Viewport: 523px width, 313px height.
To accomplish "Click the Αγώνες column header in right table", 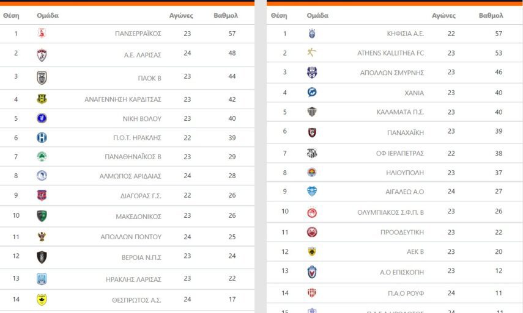I will point(444,15).
